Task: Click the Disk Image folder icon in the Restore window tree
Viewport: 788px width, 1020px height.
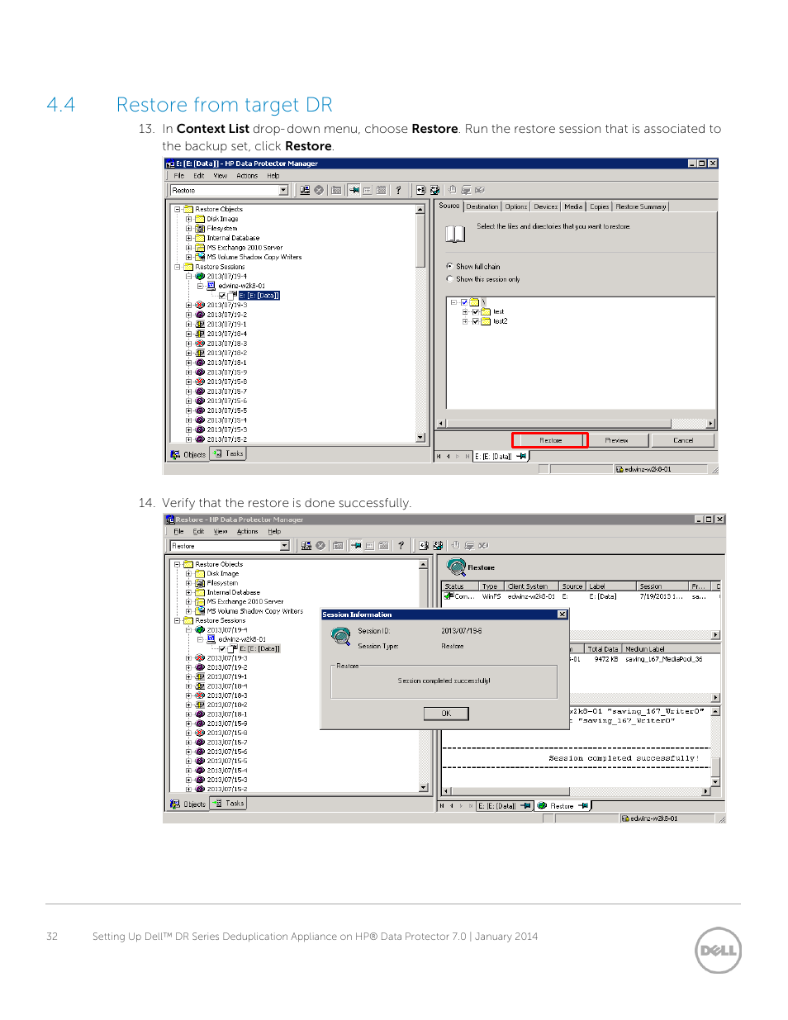Action: click(200, 573)
